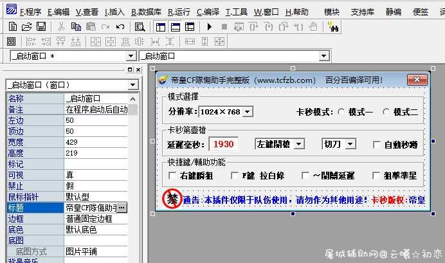The height and width of the screenshot is (263, 445).
Task: Click the New file toolbar icon
Action: 12,26
